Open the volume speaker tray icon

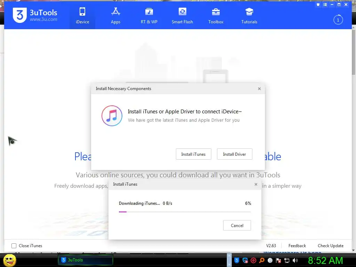point(295,260)
